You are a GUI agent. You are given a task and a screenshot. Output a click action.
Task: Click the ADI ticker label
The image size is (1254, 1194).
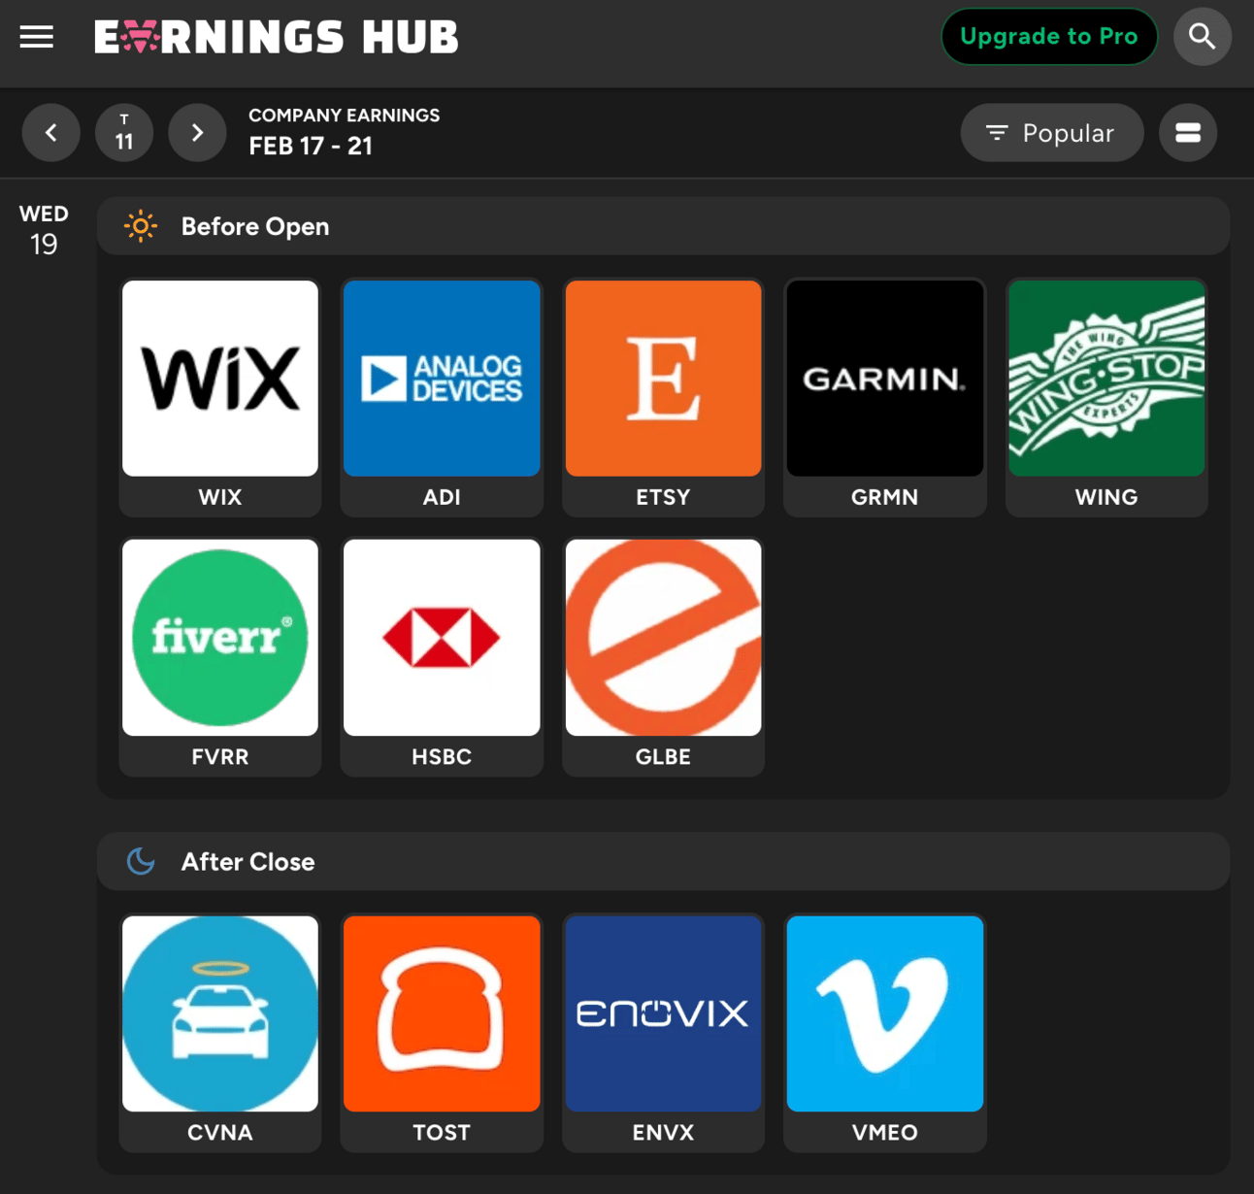click(x=442, y=497)
